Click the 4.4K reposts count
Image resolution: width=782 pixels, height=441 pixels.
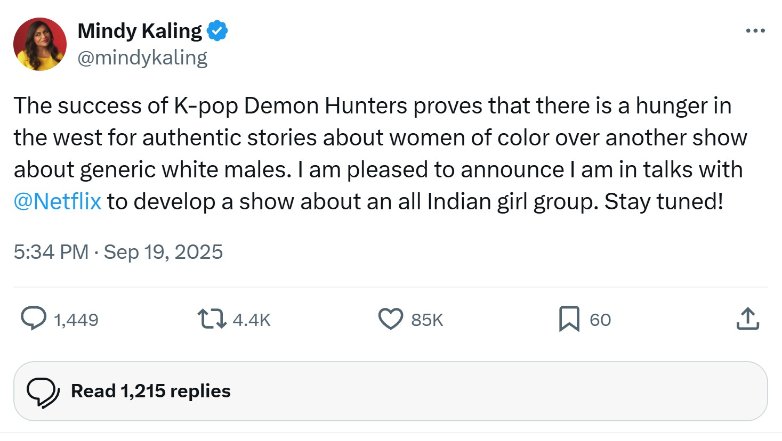point(252,320)
